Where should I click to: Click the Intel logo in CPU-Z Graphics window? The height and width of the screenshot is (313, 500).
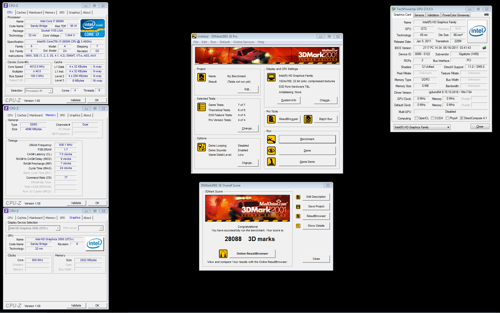point(95,244)
